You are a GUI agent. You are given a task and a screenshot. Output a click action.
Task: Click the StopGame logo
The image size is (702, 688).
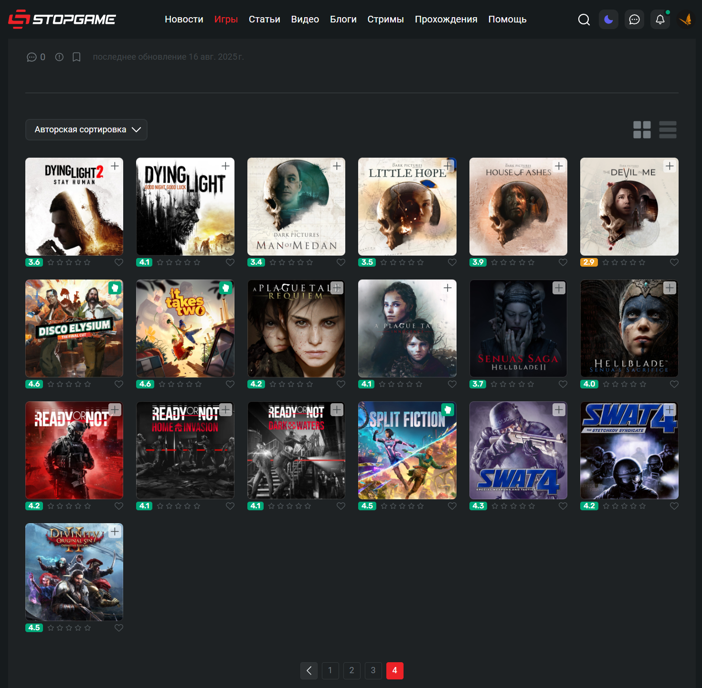coord(62,19)
